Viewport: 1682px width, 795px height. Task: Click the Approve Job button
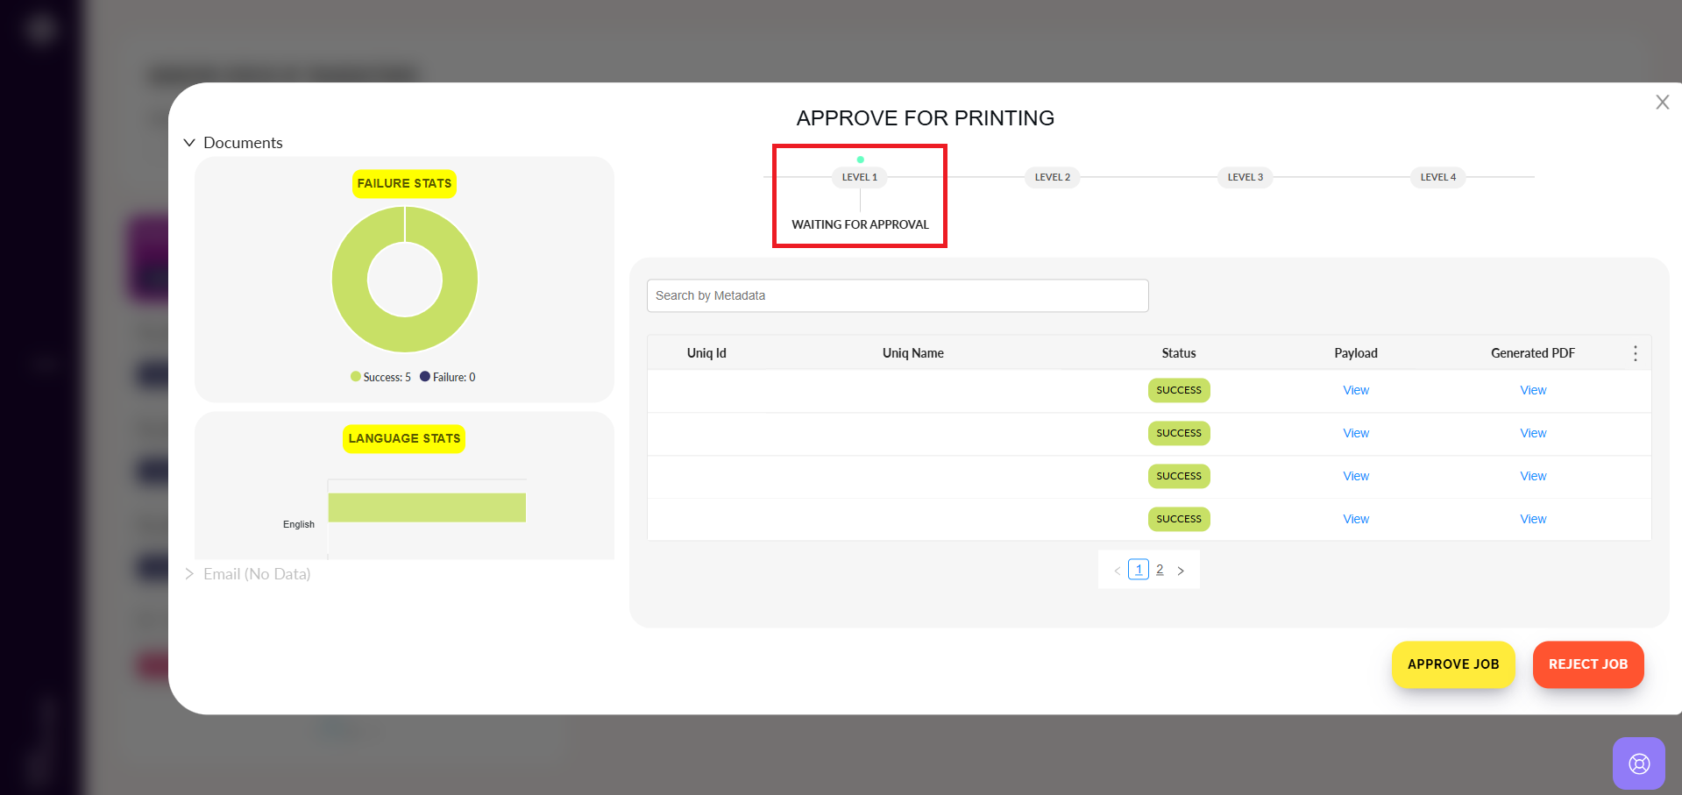1452,664
